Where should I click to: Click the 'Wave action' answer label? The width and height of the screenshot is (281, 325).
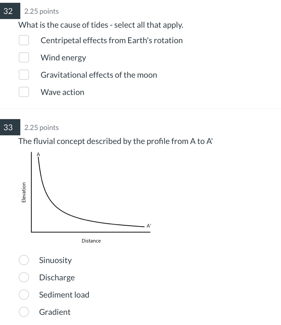pos(62,92)
